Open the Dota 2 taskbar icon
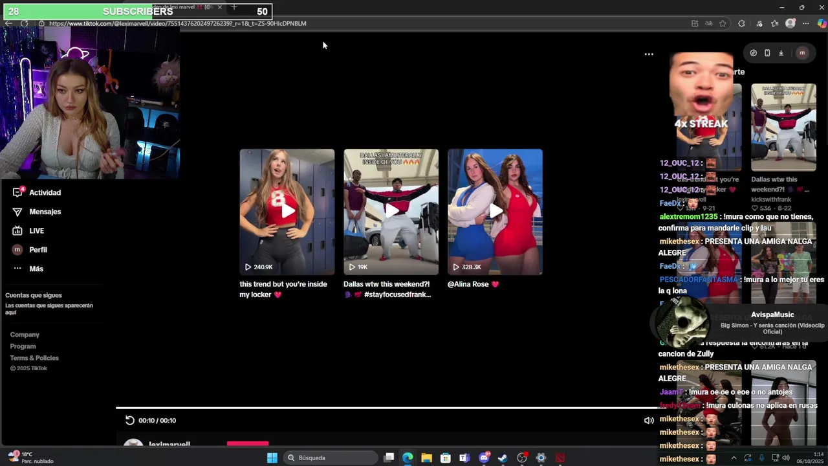 click(560, 458)
